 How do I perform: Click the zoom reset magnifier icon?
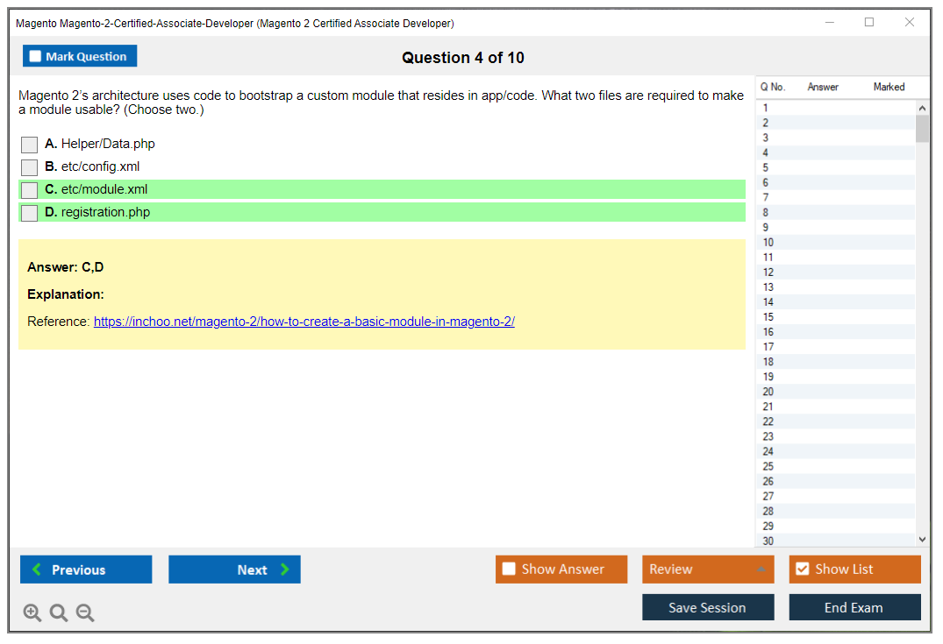(59, 613)
